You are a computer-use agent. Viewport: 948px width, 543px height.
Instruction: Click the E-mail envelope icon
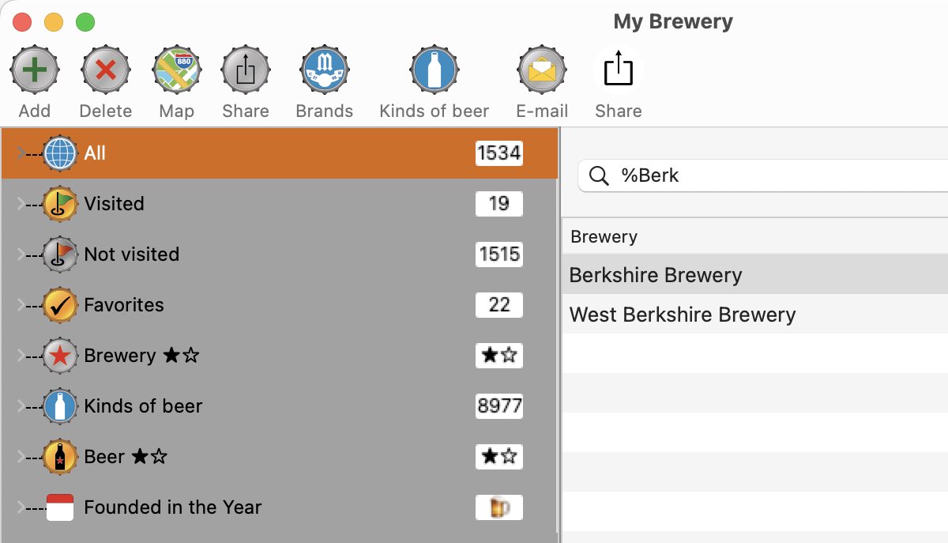coord(542,70)
